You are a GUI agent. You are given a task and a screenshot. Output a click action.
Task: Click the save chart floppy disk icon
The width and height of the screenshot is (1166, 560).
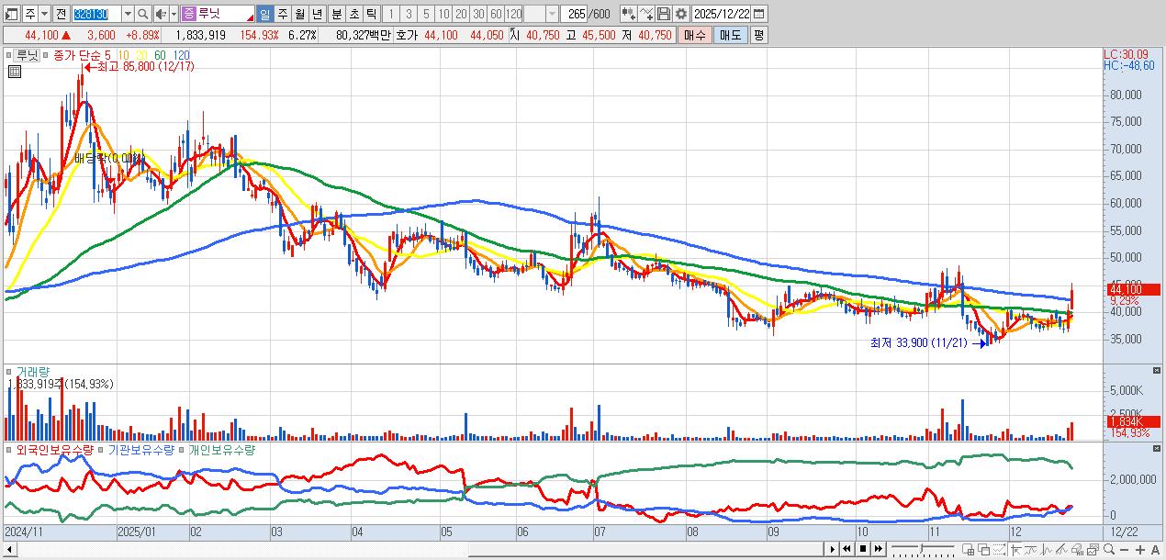point(663,14)
